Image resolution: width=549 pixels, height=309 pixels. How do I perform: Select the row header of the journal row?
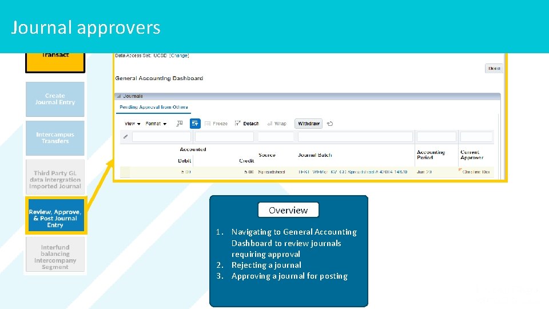pos(125,172)
